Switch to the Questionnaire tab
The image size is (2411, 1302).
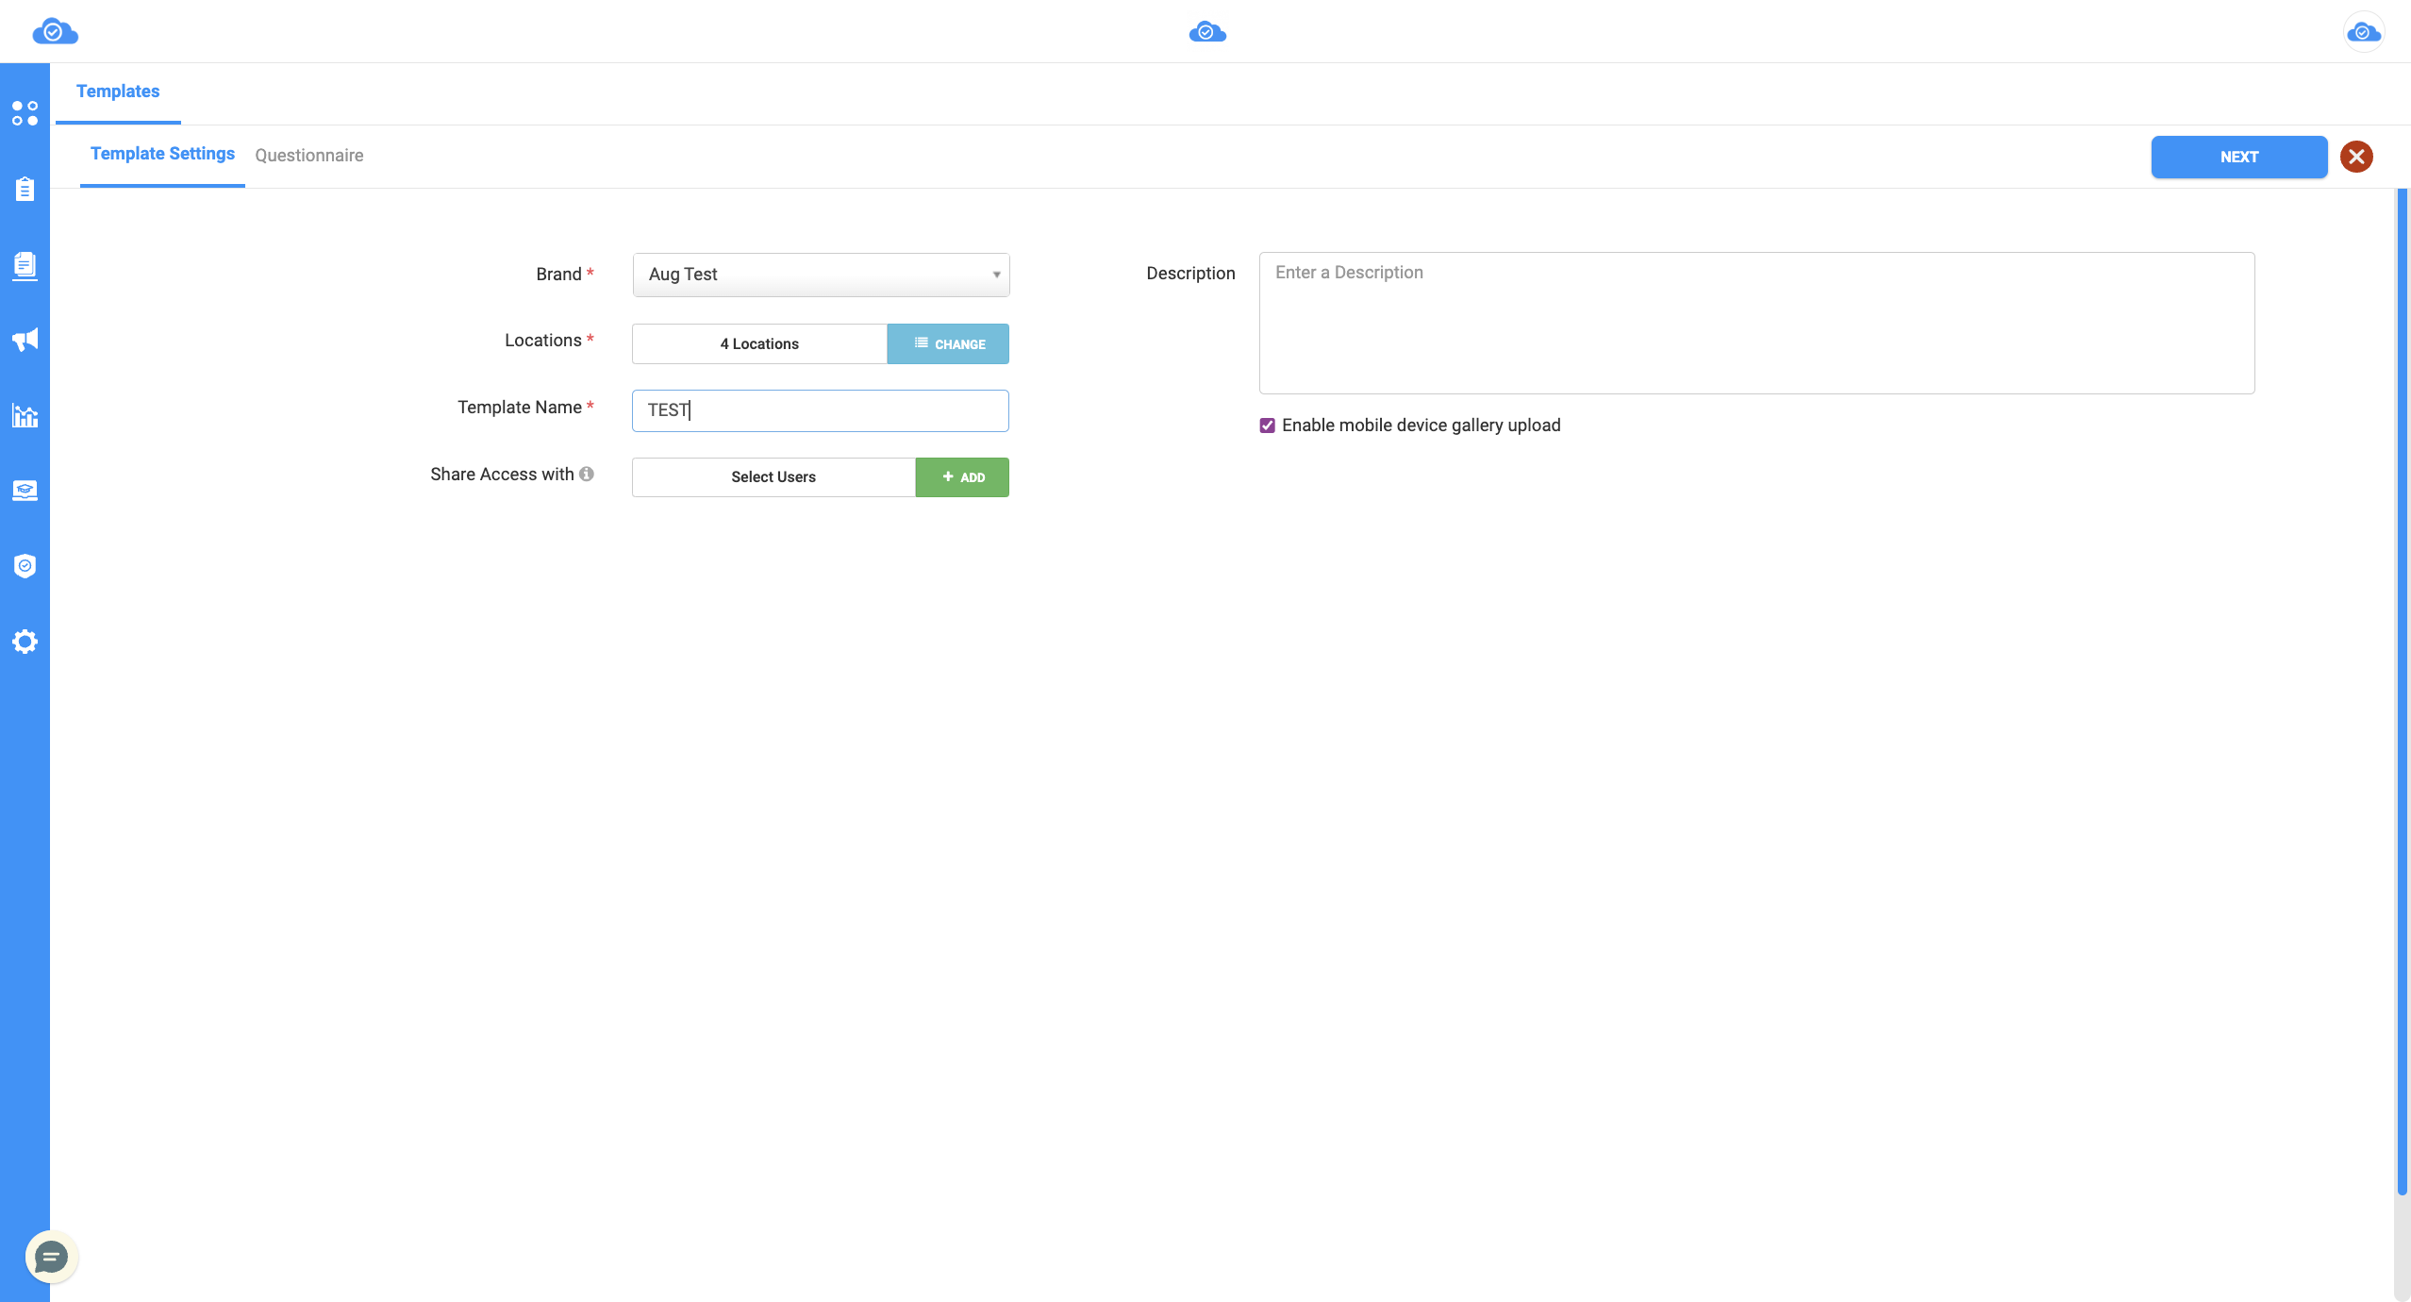[309, 156]
